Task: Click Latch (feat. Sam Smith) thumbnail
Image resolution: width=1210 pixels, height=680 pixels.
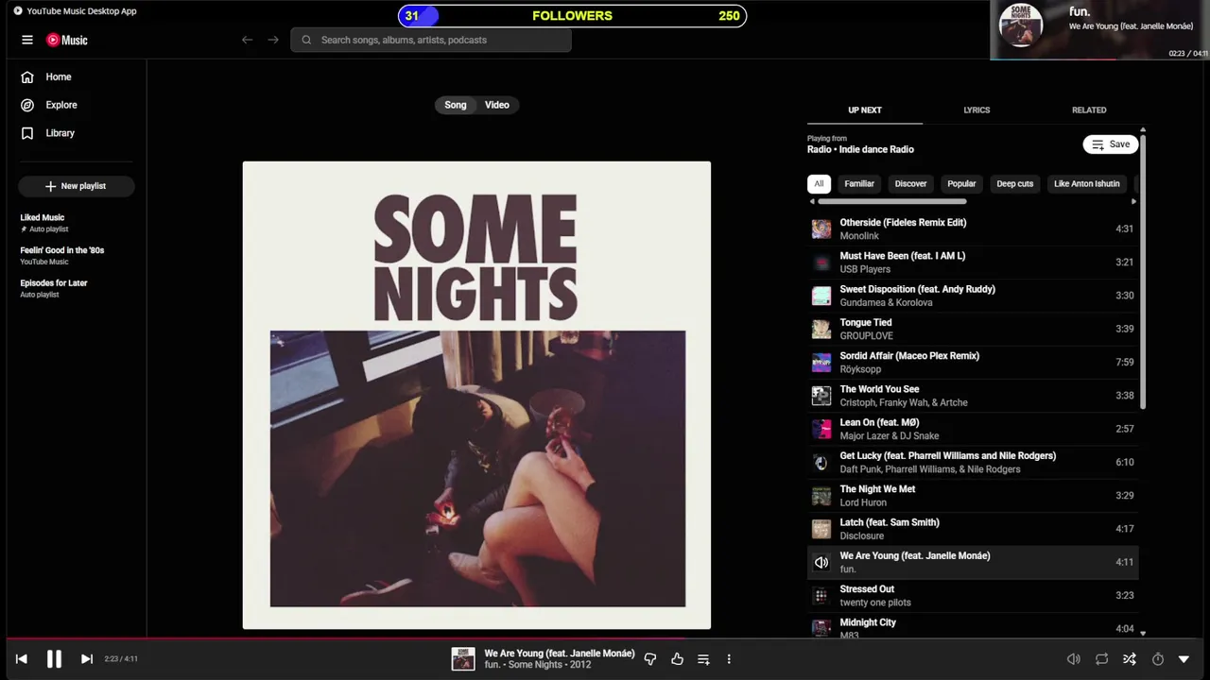Action: (x=821, y=529)
